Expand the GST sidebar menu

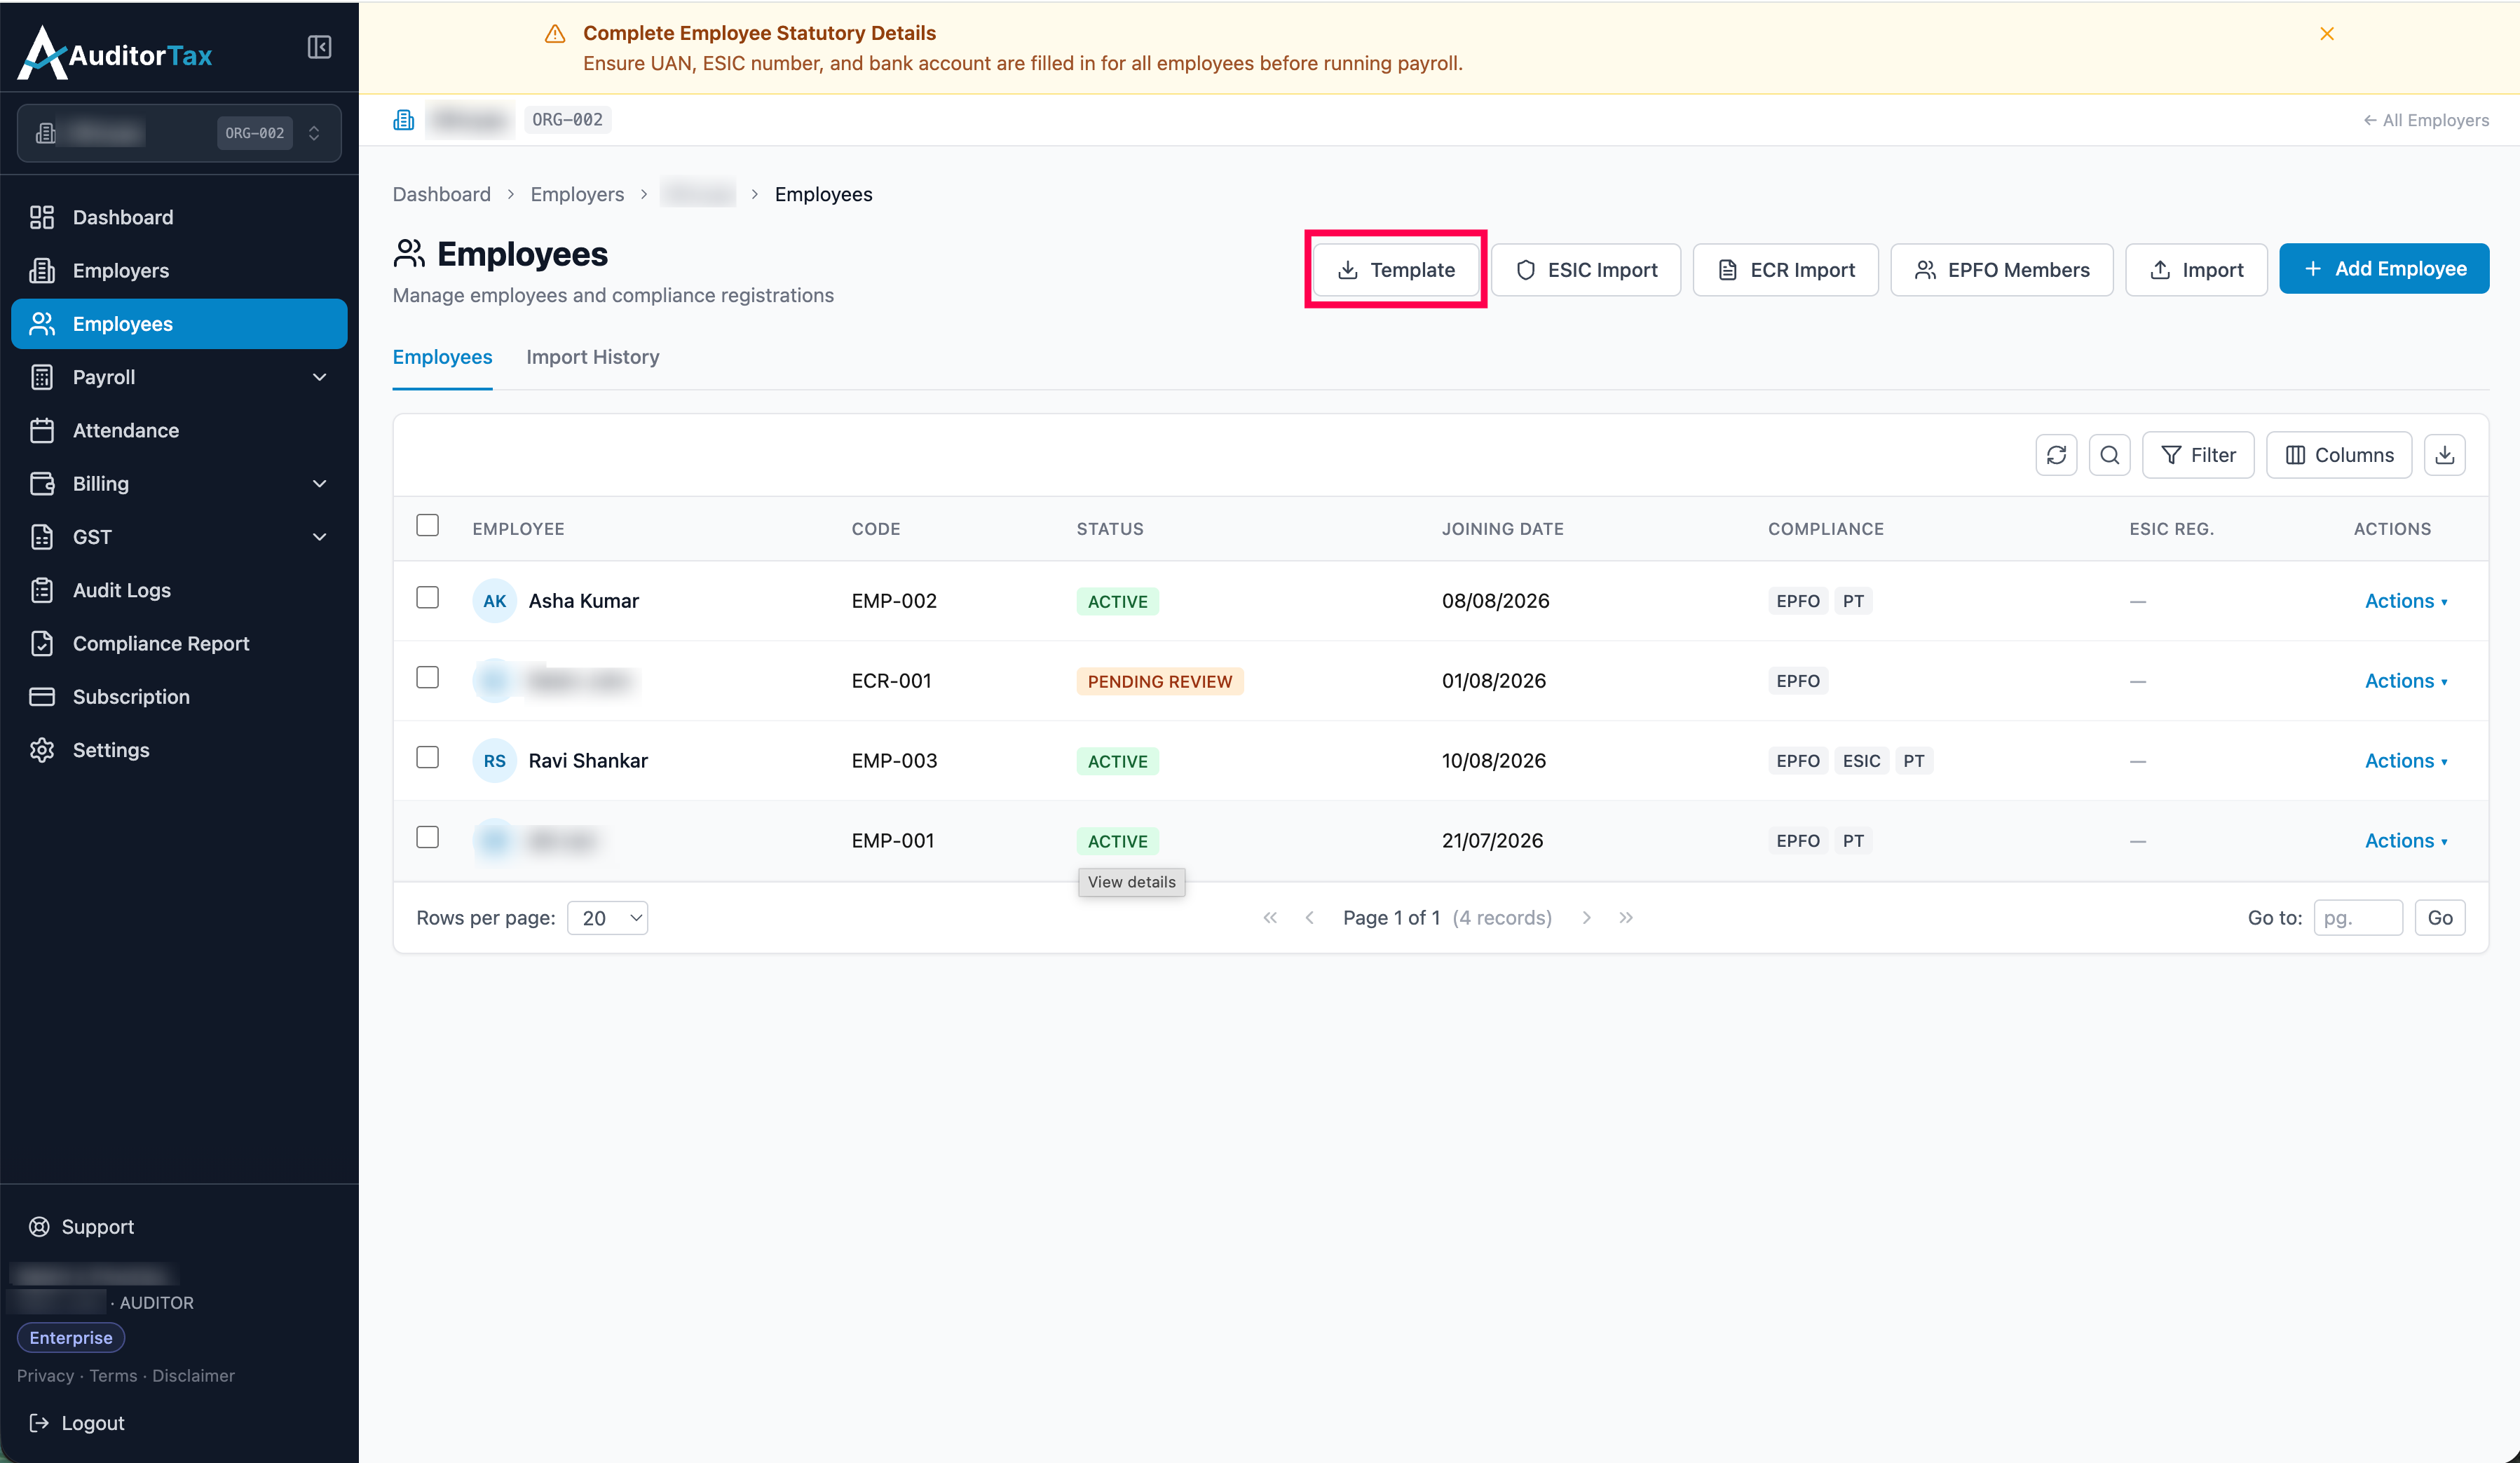179,537
